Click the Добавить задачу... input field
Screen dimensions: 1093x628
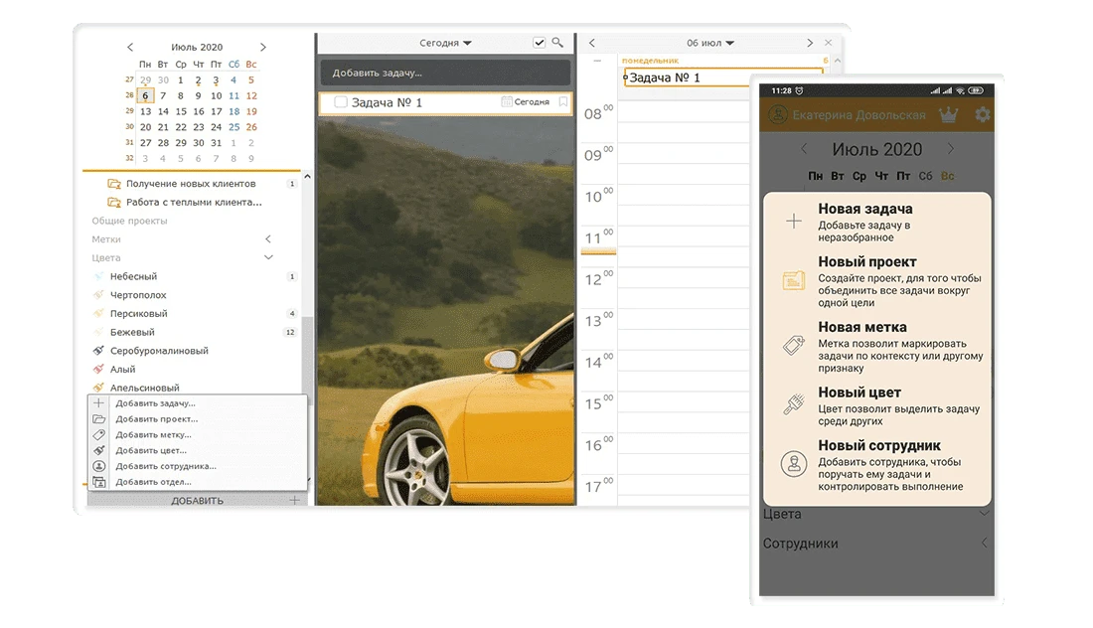coord(445,73)
